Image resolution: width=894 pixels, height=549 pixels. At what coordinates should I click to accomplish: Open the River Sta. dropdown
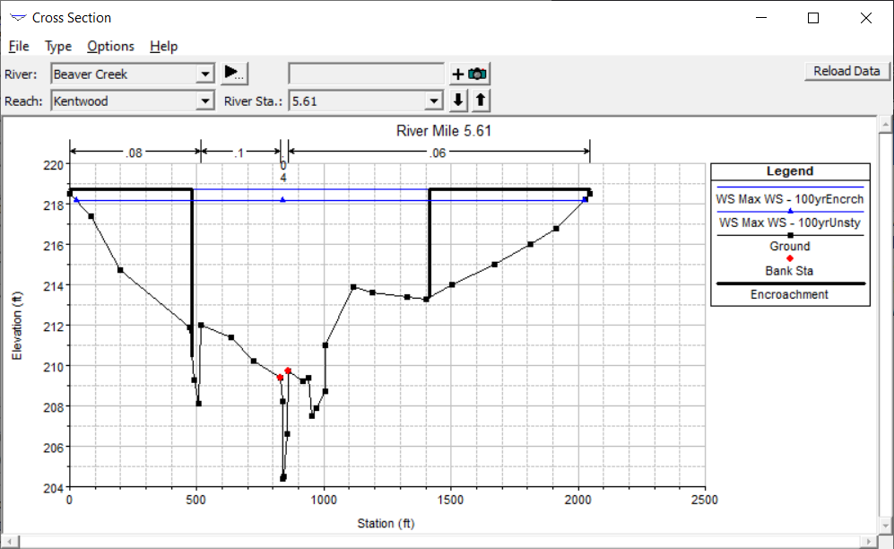[x=435, y=101]
